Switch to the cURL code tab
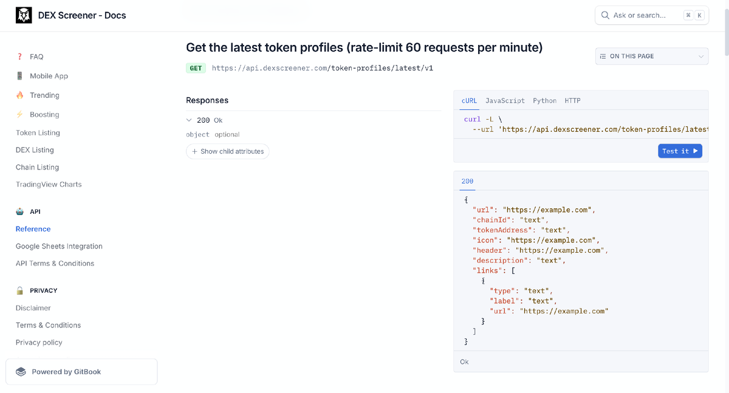Viewport: 729px width, 393px height. click(x=469, y=101)
